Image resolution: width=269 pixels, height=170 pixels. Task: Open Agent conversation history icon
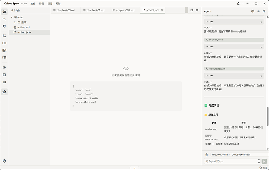[264, 11]
